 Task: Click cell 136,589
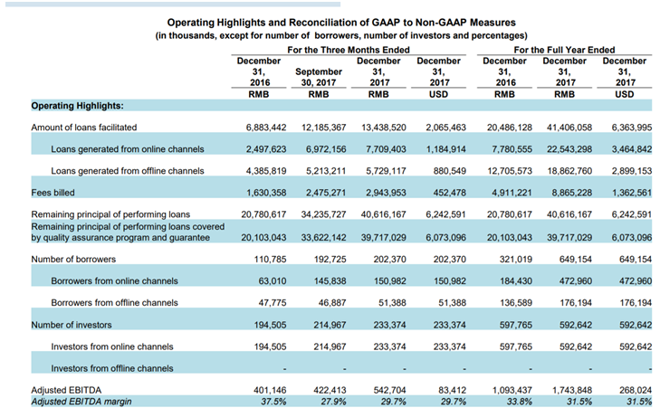516,303
